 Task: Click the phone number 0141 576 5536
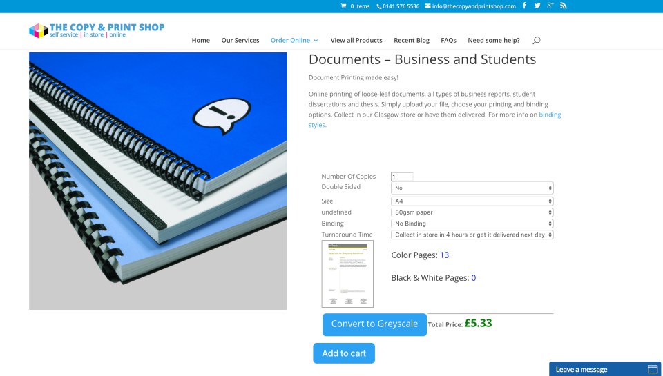point(401,6)
